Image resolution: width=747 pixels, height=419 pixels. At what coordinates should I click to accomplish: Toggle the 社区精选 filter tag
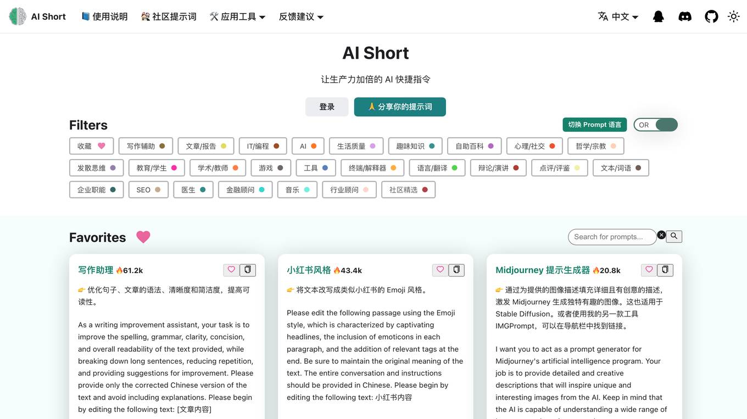coord(408,190)
